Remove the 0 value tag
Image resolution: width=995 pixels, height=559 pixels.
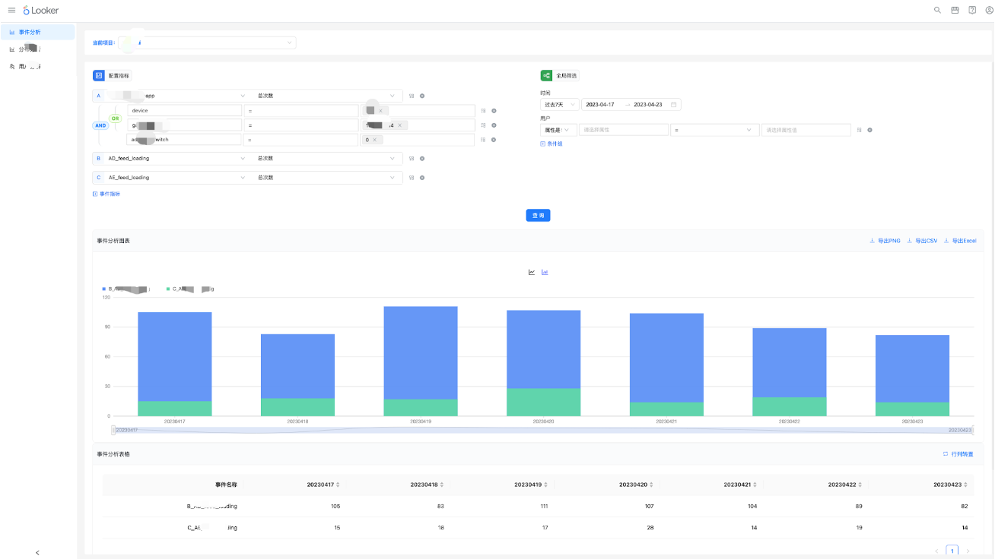click(374, 140)
